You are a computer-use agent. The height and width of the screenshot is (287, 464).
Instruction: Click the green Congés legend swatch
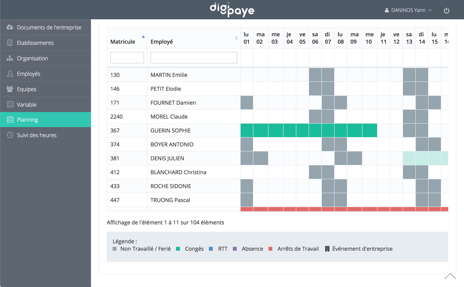[178, 249]
